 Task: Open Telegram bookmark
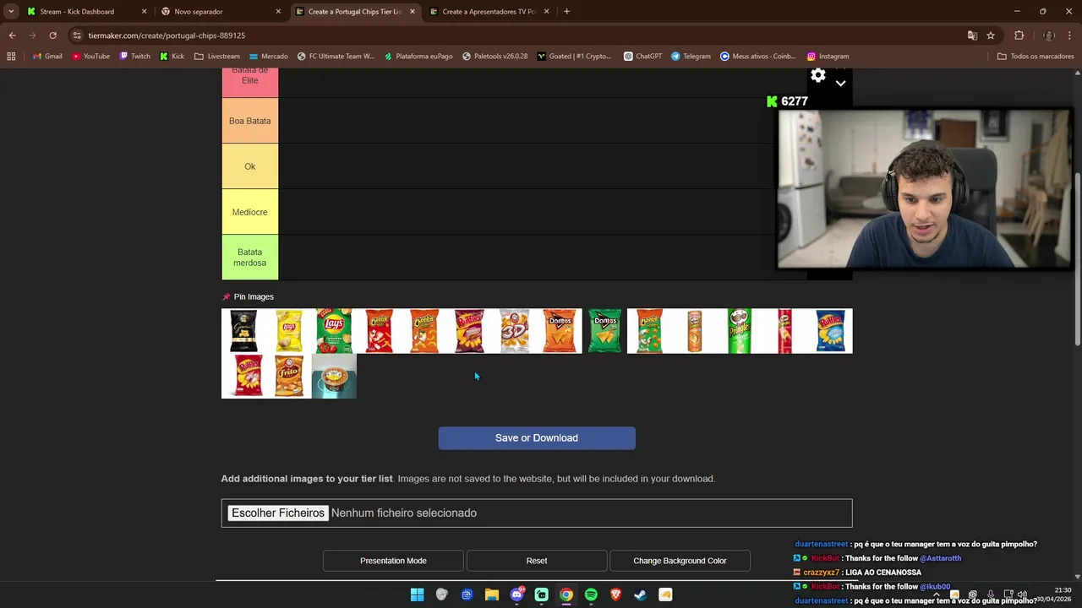point(691,57)
